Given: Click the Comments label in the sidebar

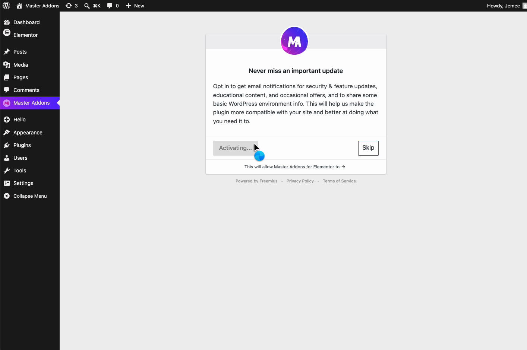Looking at the screenshot, I should point(26,90).
